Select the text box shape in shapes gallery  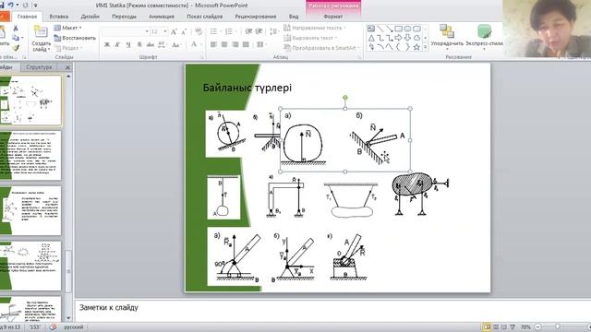(x=371, y=29)
